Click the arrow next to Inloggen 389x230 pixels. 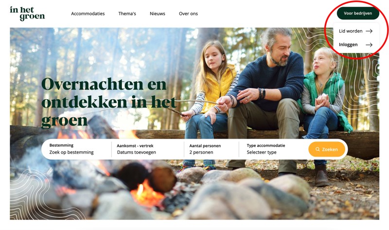(369, 45)
